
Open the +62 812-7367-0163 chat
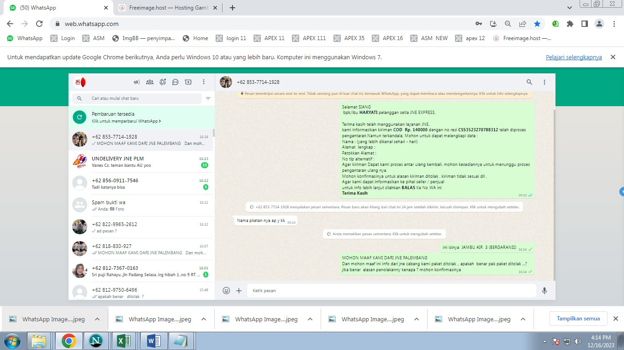(x=141, y=271)
